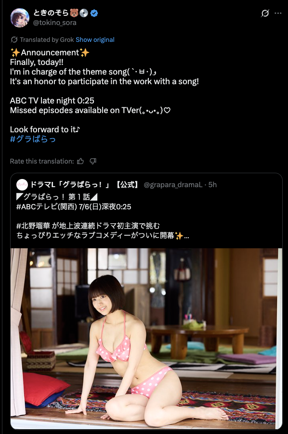This screenshot has width=288, height=434.
Task: Open the ドラマL「グラぱらっ！」 account name
Action: pyautogui.click(x=84, y=185)
